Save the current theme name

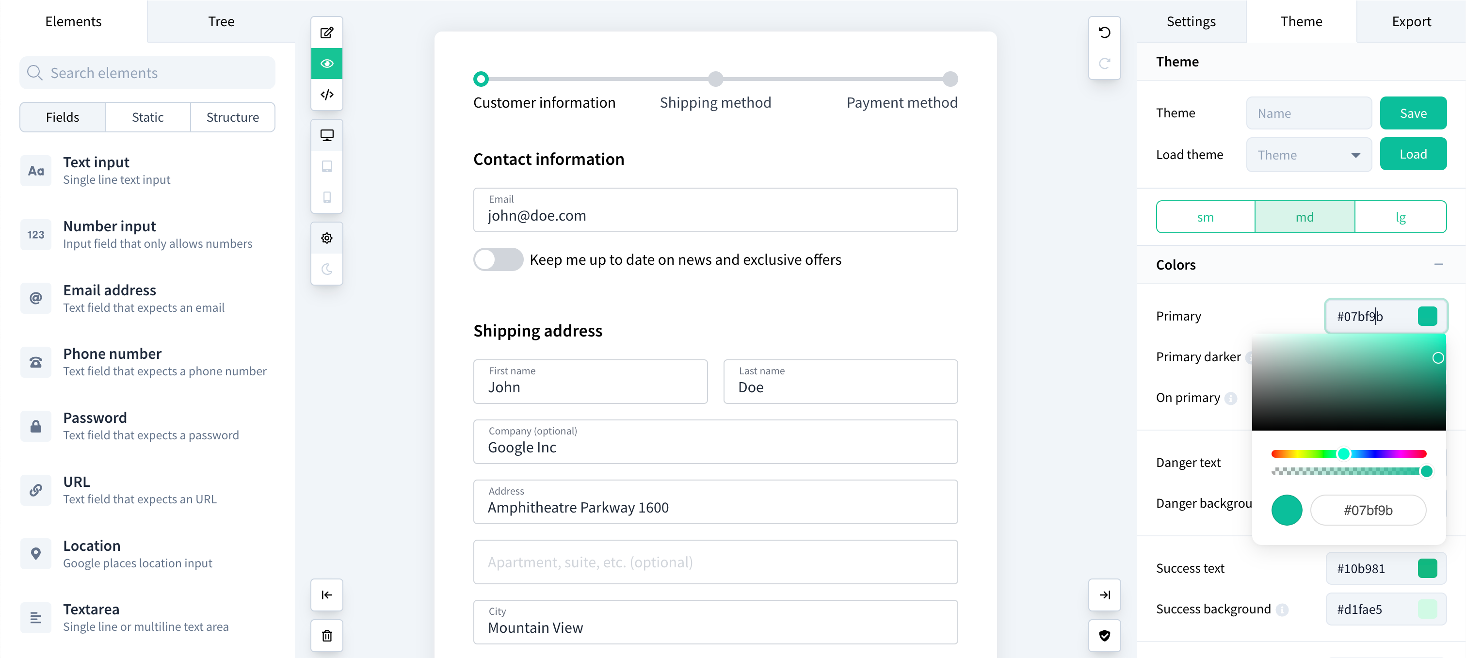[1413, 112]
